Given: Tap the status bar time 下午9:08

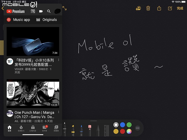Looking at the screenshot, I should click(x=6, y=2).
